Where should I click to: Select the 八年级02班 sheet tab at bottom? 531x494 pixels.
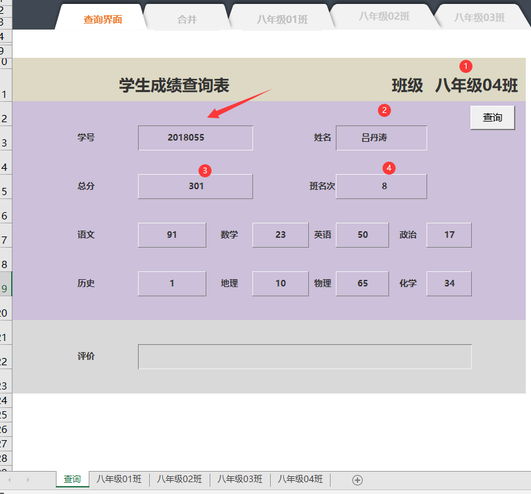(179, 479)
